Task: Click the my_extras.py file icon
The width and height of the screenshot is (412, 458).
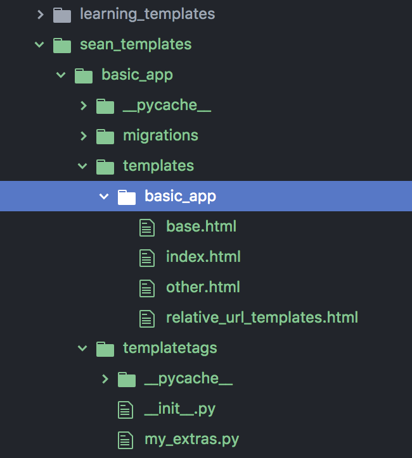Action: 126,439
